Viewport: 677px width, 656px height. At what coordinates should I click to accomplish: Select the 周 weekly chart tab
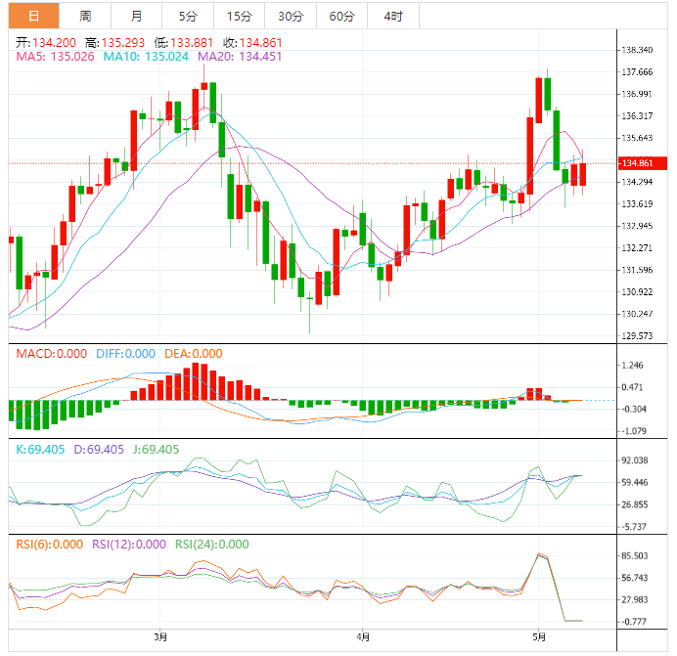coord(85,17)
